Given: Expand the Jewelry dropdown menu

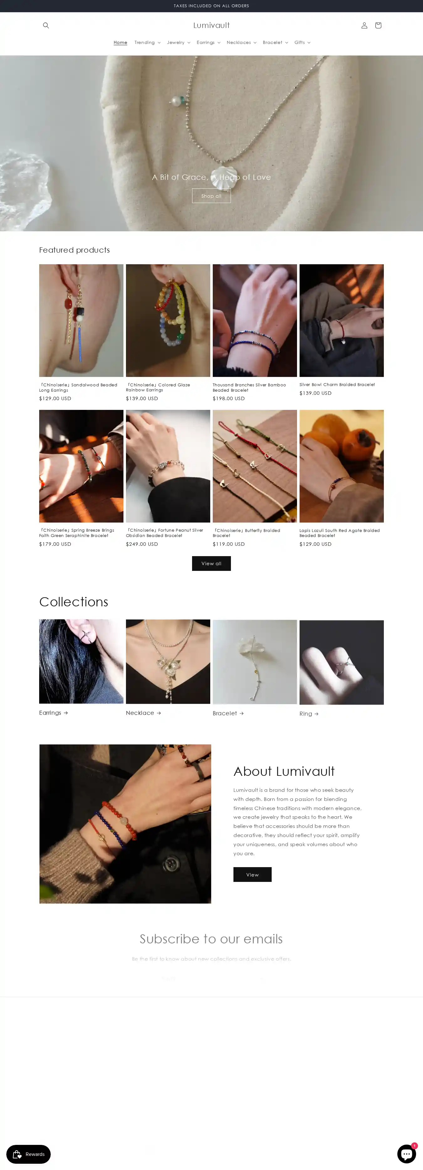Looking at the screenshot, I should pos(179,42).
